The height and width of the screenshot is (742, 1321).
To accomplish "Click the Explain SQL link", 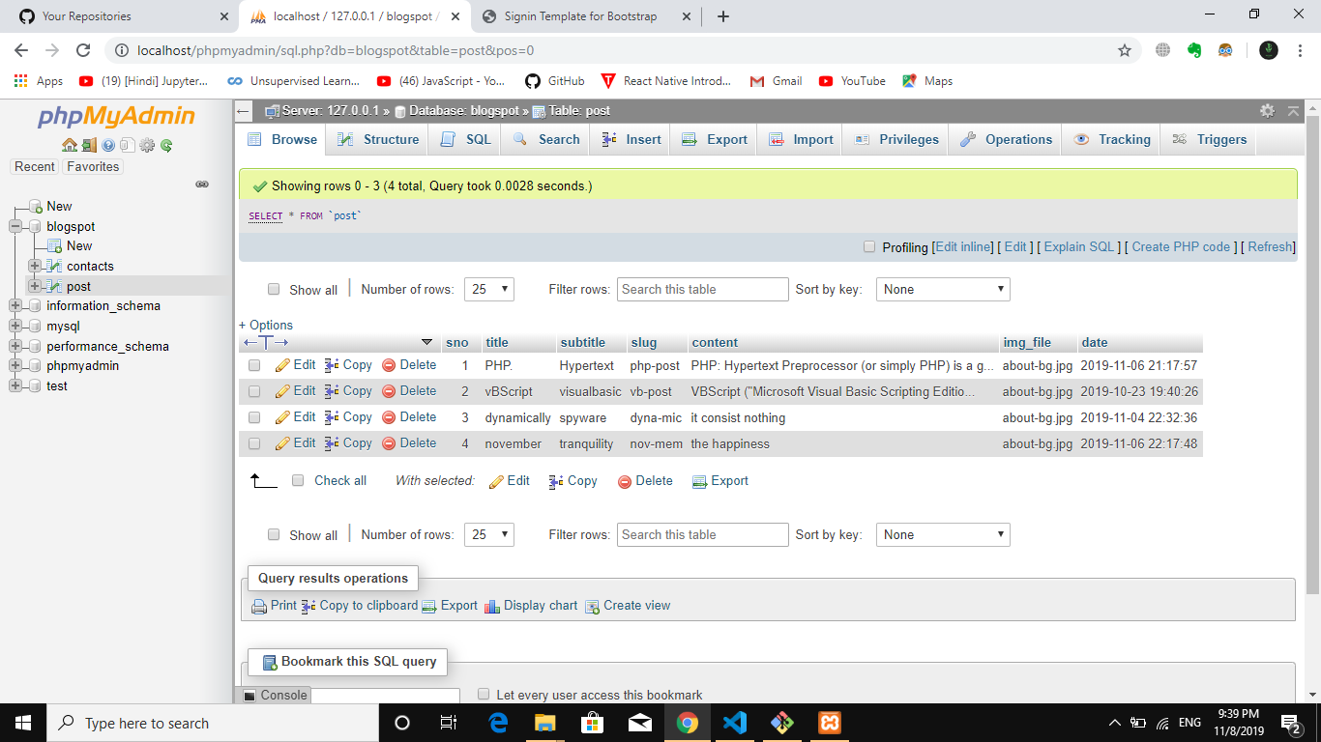I will coord(1079,247).
